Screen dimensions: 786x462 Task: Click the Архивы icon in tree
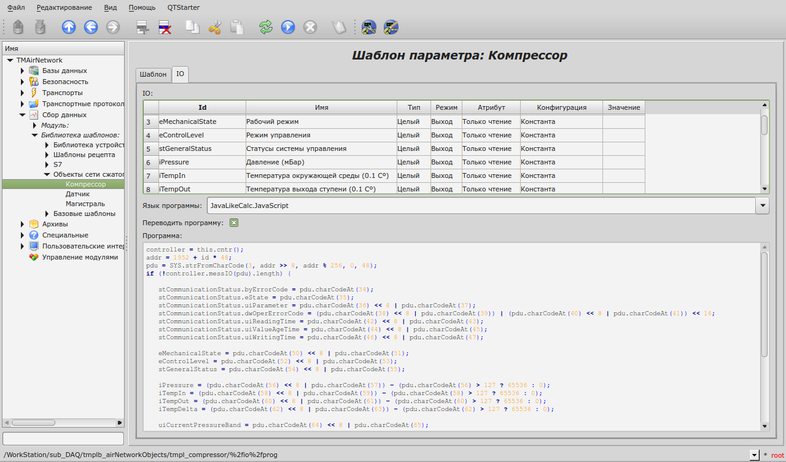(34, 224)
